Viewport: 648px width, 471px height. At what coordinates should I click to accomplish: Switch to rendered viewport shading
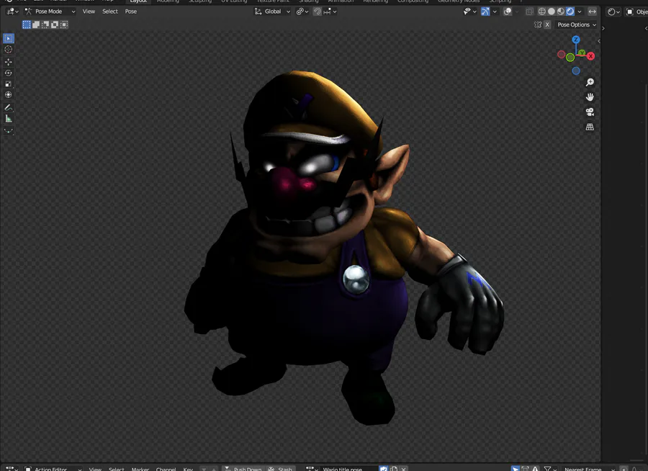pos(570,12)
